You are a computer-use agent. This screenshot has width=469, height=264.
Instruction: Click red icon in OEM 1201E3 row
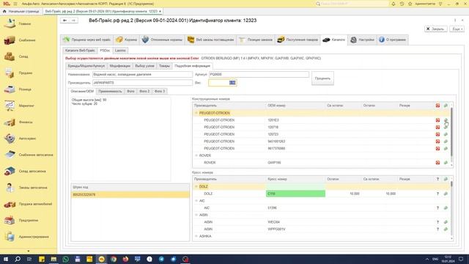(x=437, y=120)
